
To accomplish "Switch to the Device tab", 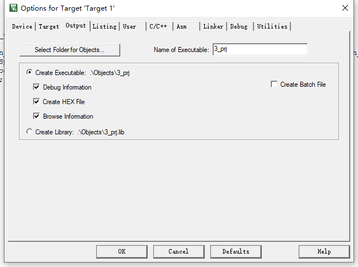I will (x=22, y=26).
